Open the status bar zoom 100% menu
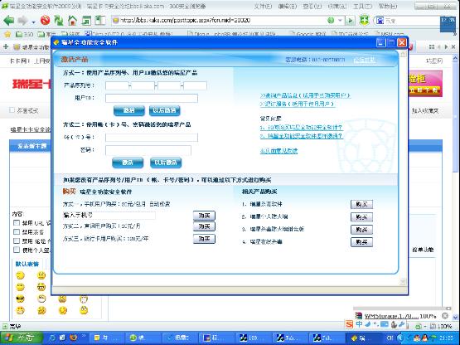 pos(440,326)
